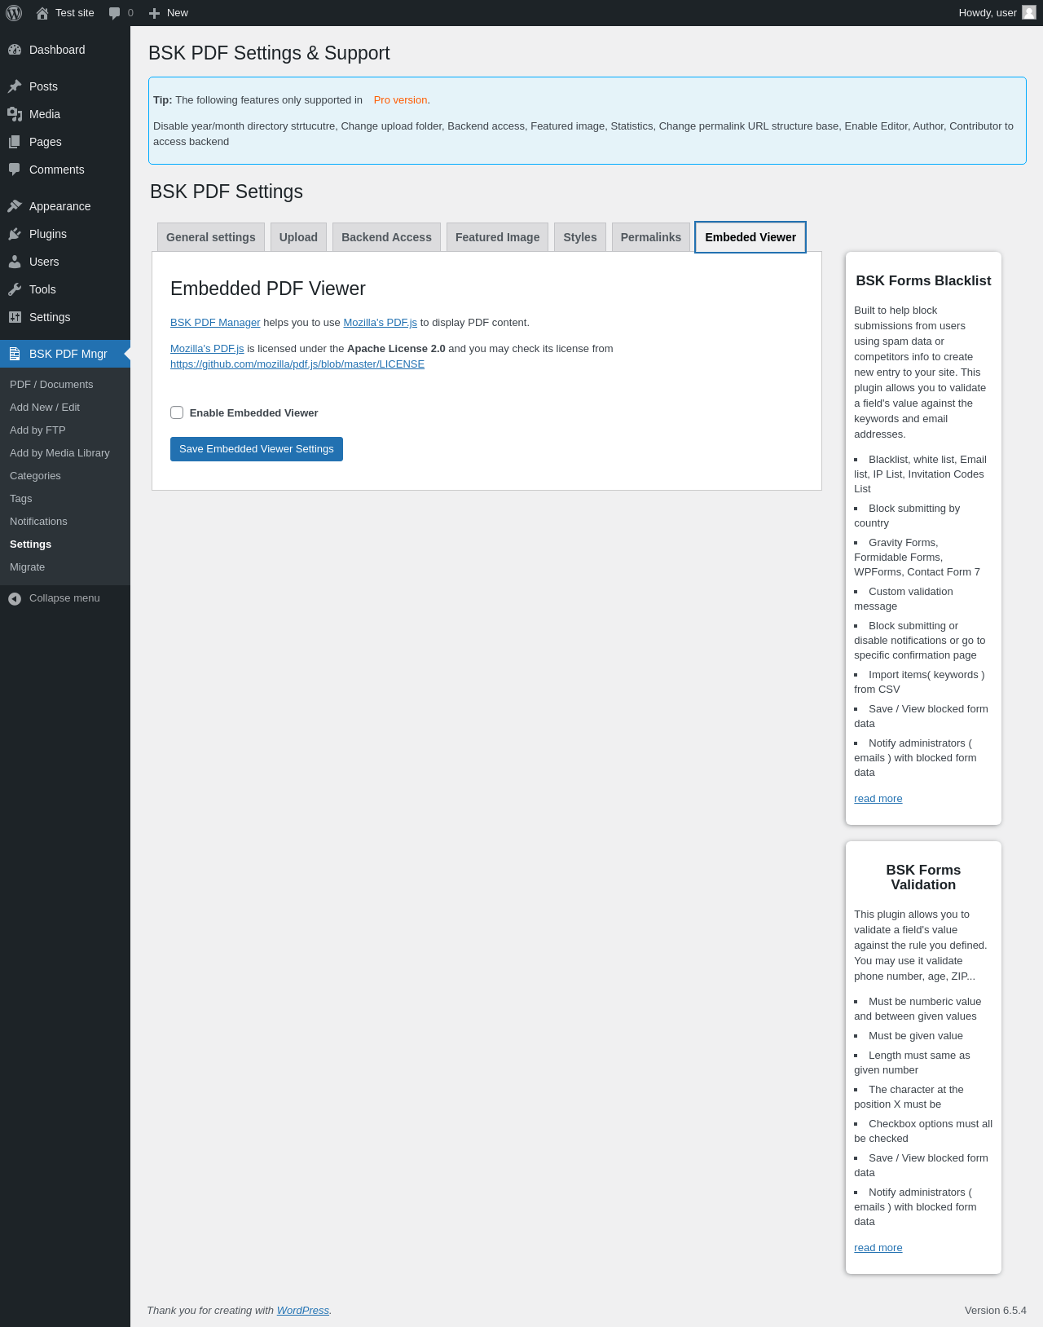Screen dimensions: 1043x1327
Task: Follow the BSK PDF Manager link
Action: click(x=215, y=323)
